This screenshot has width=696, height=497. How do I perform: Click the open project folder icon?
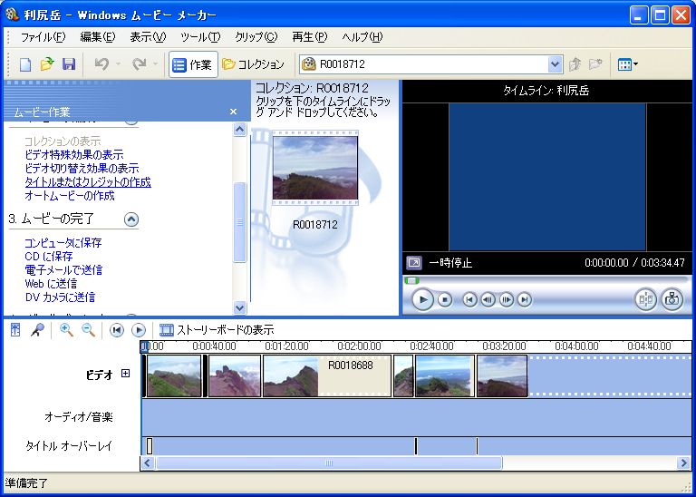pyautogui.click(x=47, y=64)
